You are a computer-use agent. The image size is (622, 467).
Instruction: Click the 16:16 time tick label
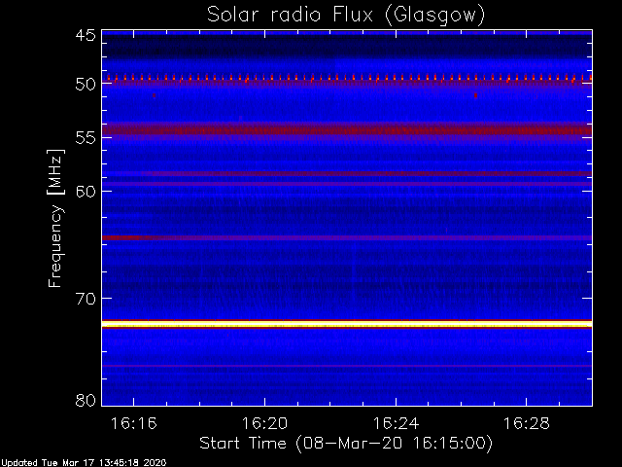pos(134,423)
